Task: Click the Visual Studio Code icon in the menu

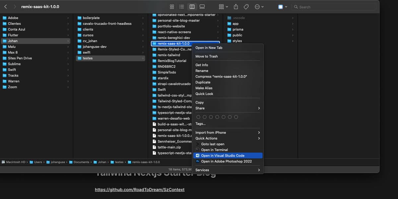Action: pos(197,155)
